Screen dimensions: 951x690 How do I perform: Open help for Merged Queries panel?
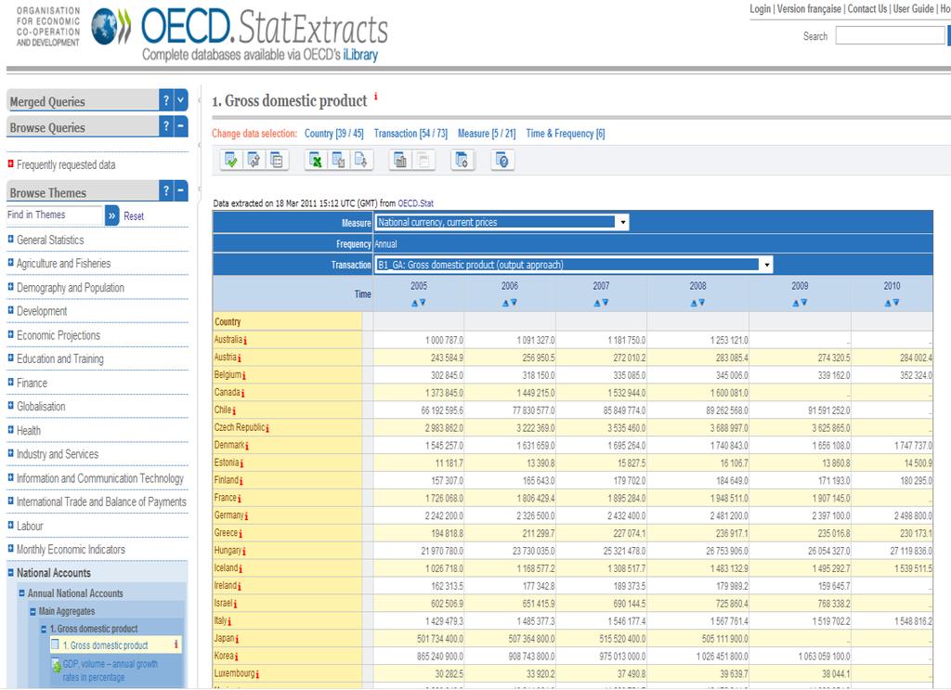point(166,100)
